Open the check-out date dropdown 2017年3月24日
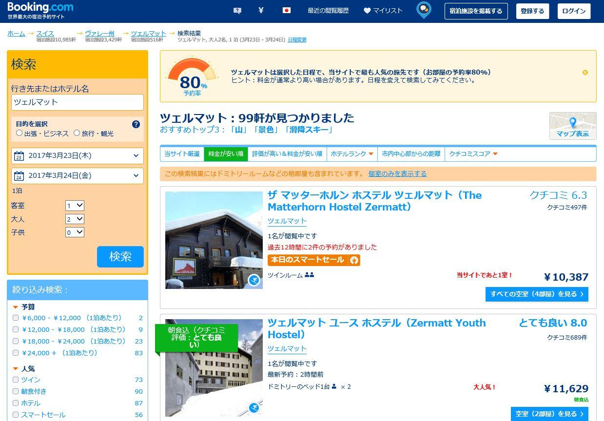The height and width of the screenshot is (421, 604). tap(78, 176)
